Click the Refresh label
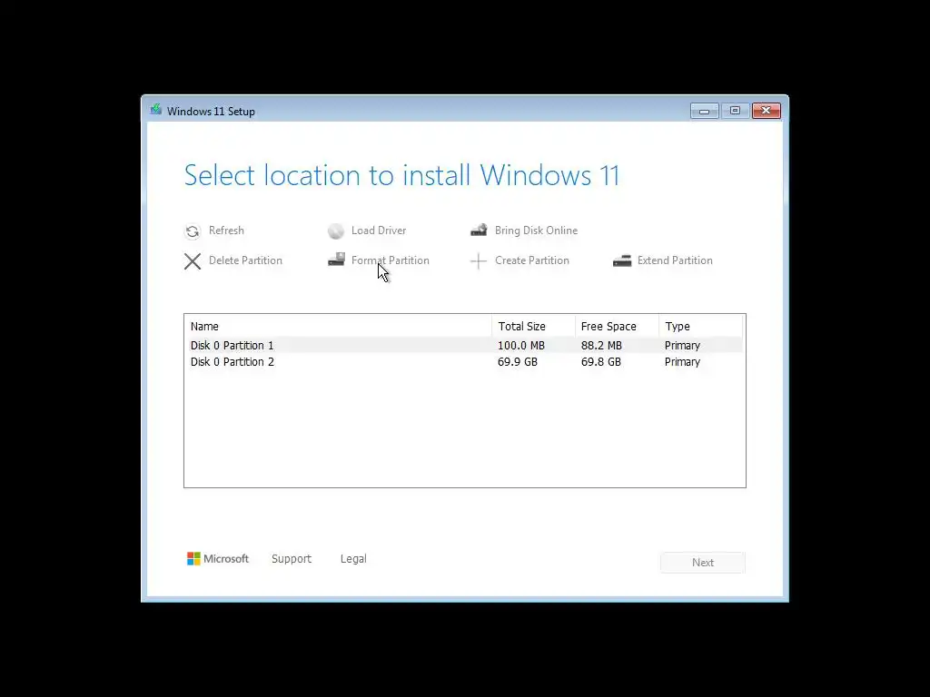This screenshot has width=930, height=697. (x=226, y=231)
